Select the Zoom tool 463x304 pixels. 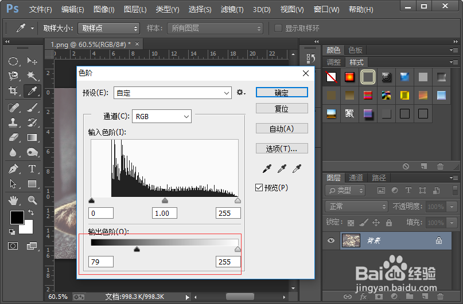(32, 200)
